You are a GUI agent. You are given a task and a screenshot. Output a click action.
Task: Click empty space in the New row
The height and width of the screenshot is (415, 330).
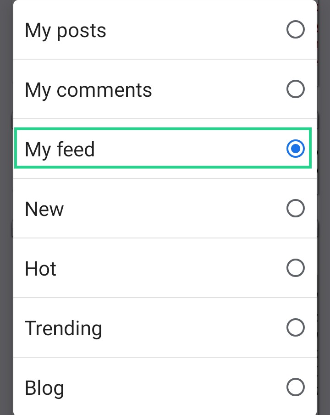(174, 209)
